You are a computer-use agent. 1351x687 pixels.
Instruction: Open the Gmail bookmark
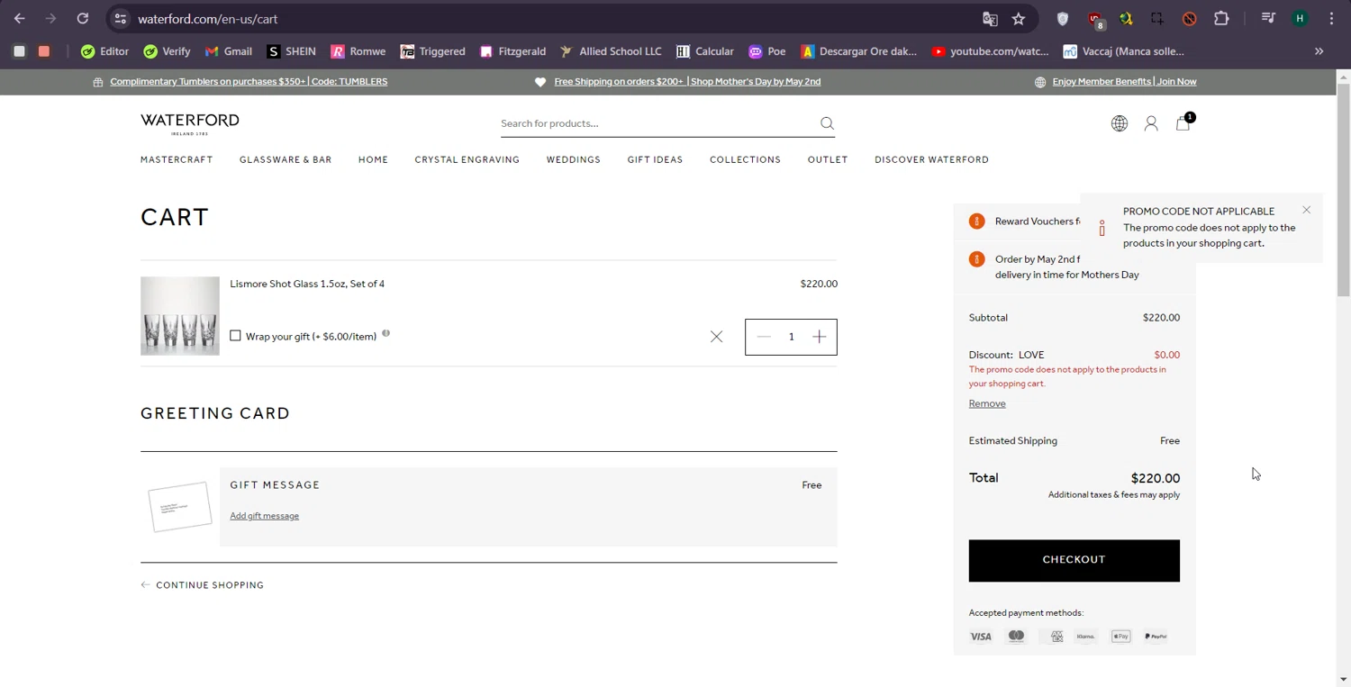[x=229, y=51]
